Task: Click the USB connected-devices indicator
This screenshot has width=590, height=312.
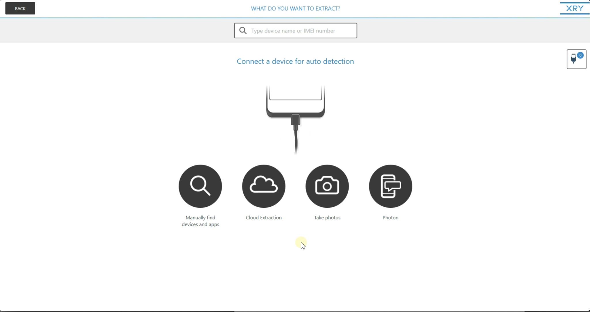Action: point(576,59)
